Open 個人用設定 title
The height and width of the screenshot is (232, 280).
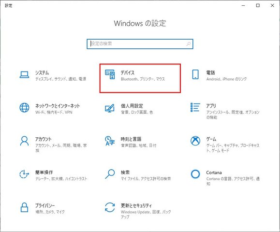pos(132,106)
